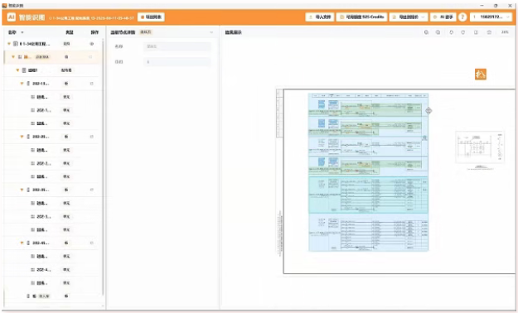This screenshot has width=518, height=313.
Task: Click the 操作 action column header
Action: click(x=94, y=32)
